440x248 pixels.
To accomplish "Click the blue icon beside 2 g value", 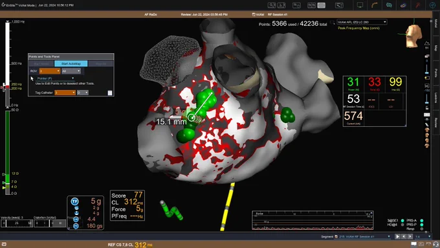I will 76,208.
